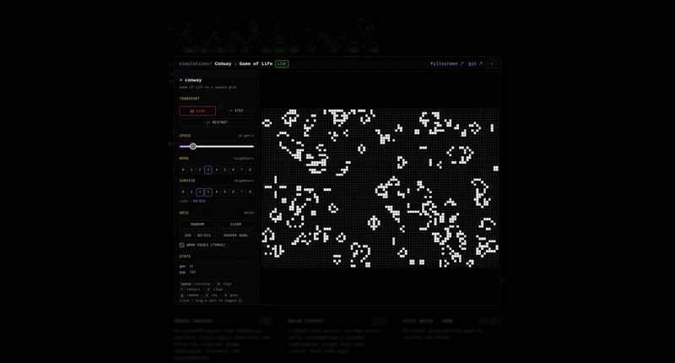Toggle Born neighbour count 7
This screenshot has height=363, width=675.
pyautogui.click(x=241, y=170)
